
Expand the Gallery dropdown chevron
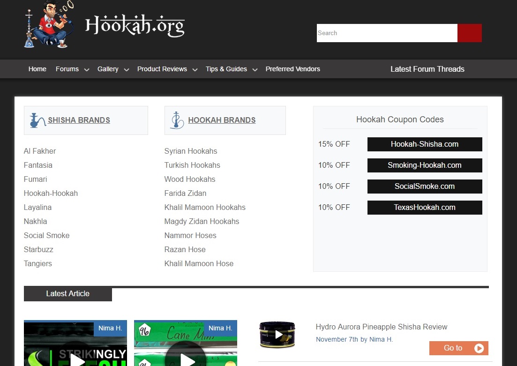pyautogui.click(x=126, y=69)
